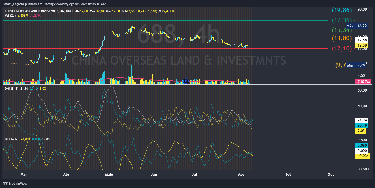
Task: Click the 'Máx 12,84' high value in header
Action: point(97,11)
